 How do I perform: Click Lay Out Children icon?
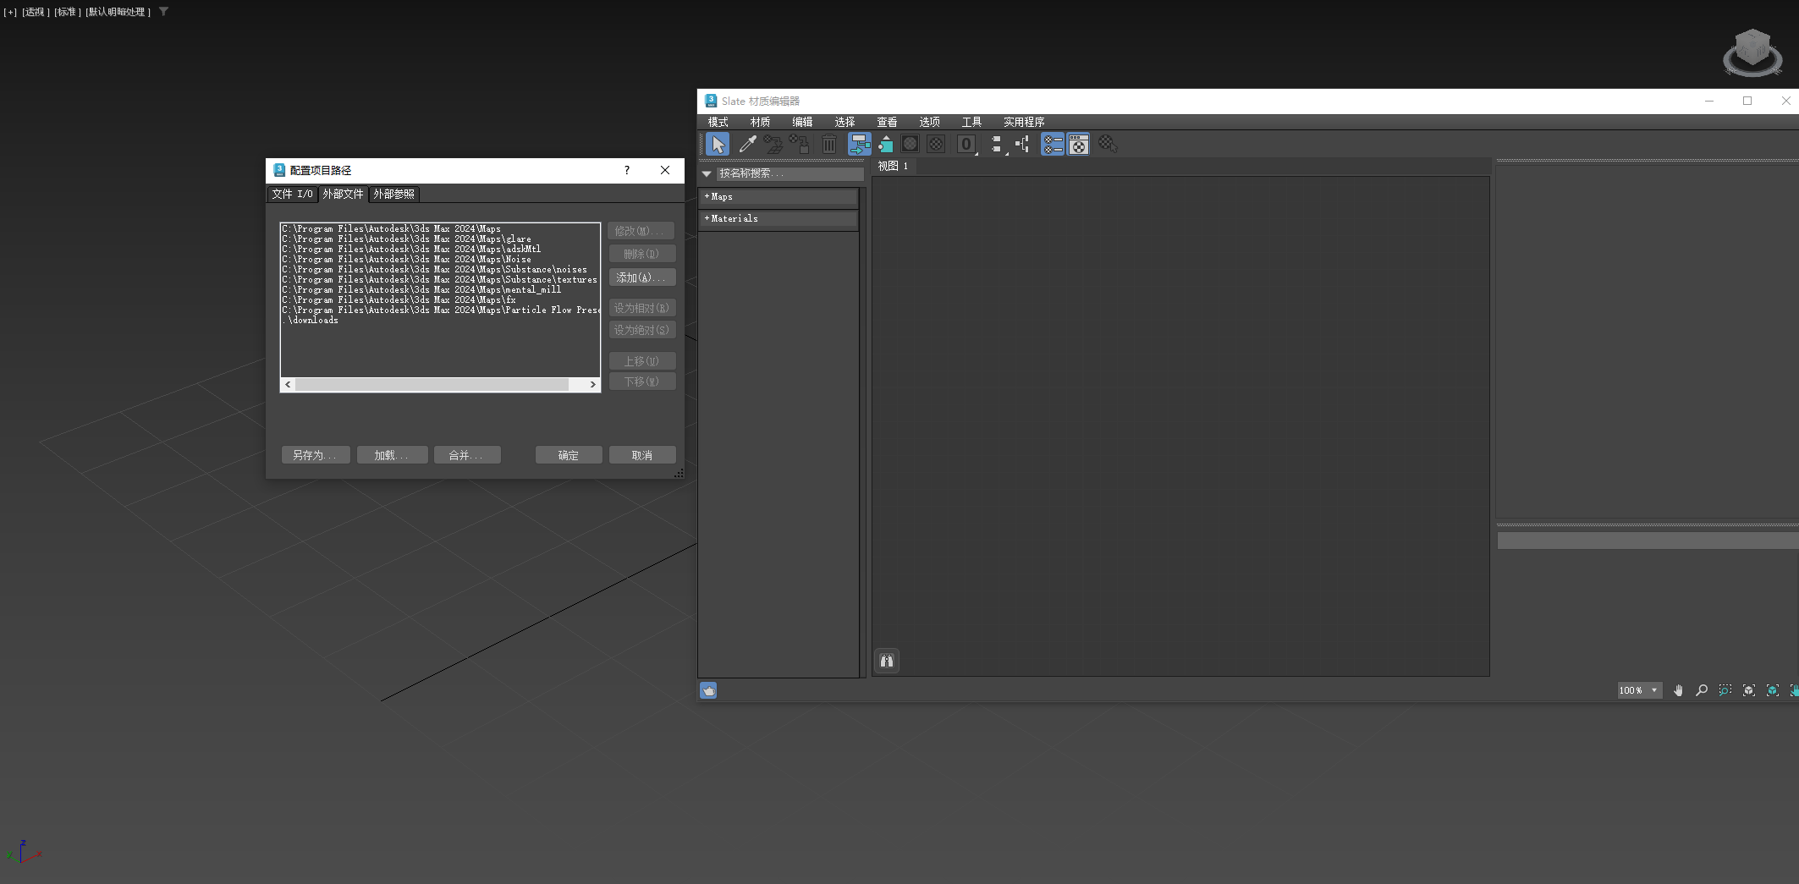coord(1023,145)
